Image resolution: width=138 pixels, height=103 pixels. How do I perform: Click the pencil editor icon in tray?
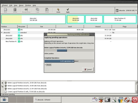click(114, 100)
